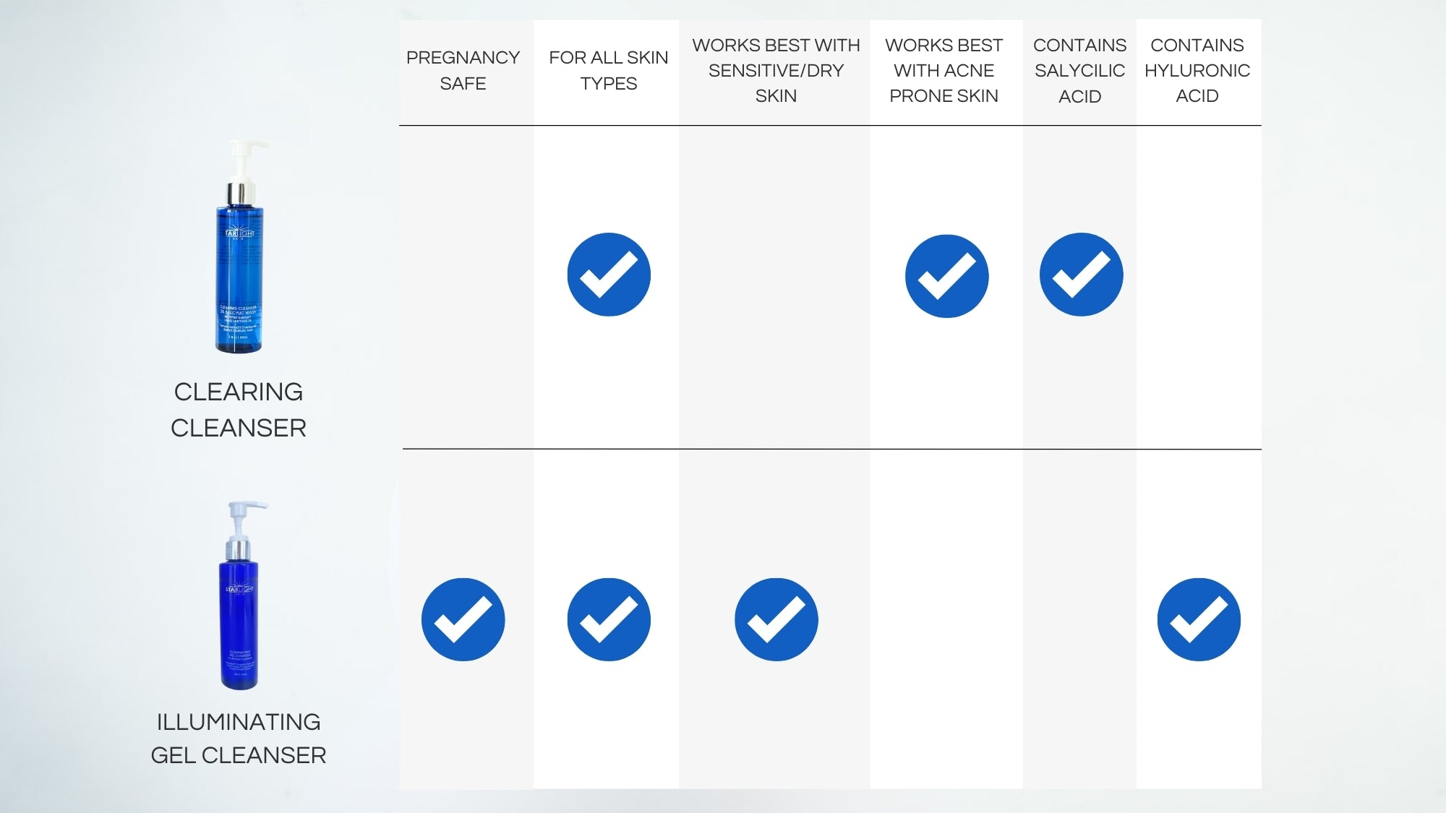This screenshot has width=1446, height=813.
Task: Click the 'Pregnancy Safe' column header
Action: click(463, 70)
